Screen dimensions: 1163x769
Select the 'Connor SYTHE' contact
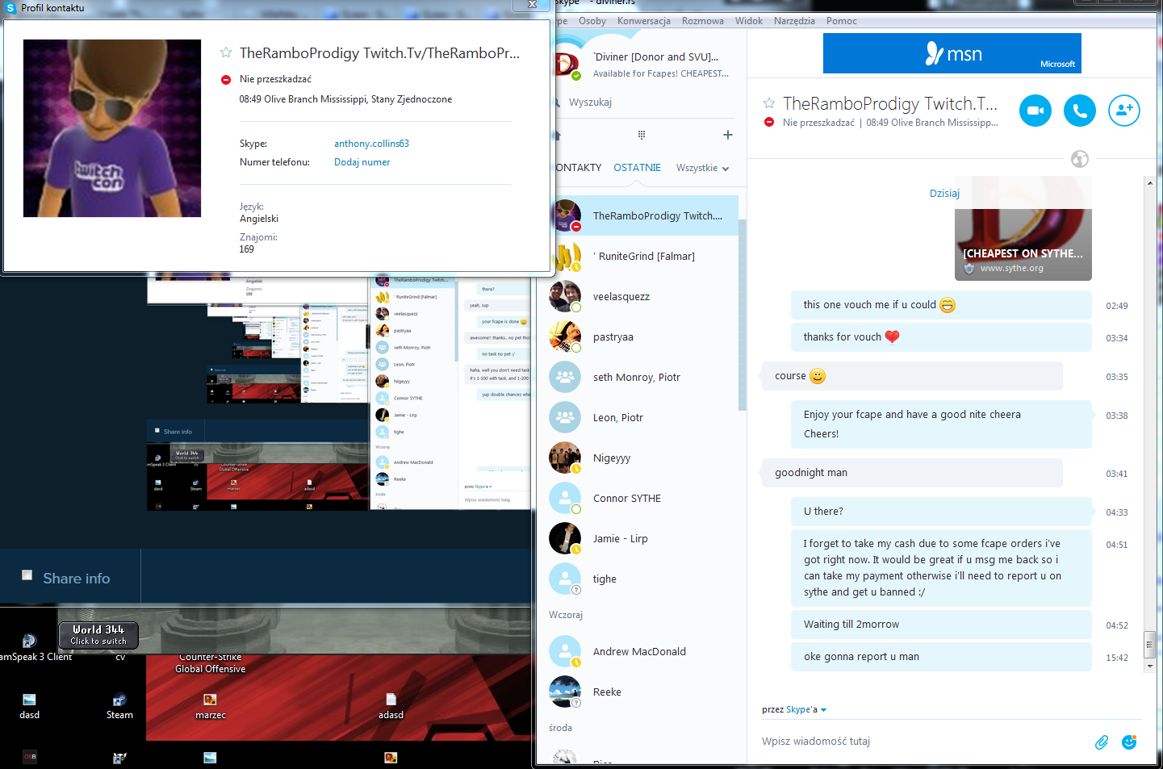(x=644, y=499)
